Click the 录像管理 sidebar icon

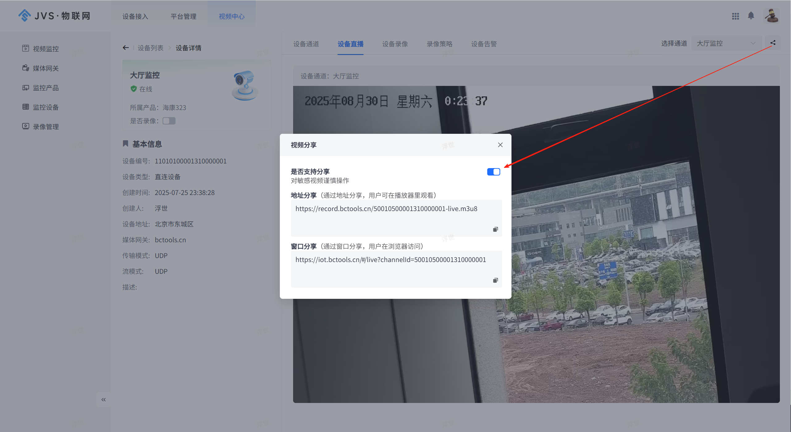[x=26, y=126]
